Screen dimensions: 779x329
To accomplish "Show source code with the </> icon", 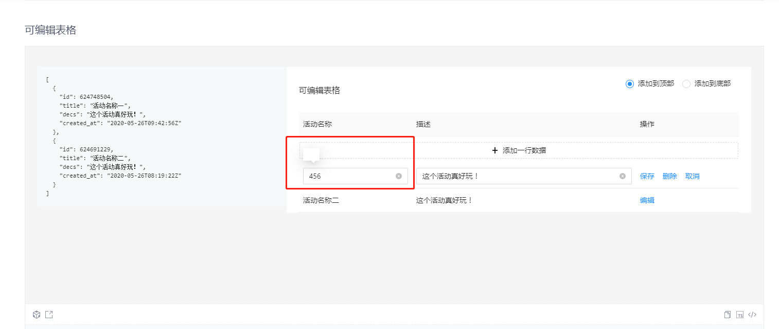I will (x=752, y=315).
